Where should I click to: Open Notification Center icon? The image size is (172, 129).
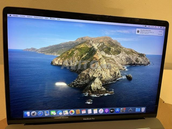point(163,27)
